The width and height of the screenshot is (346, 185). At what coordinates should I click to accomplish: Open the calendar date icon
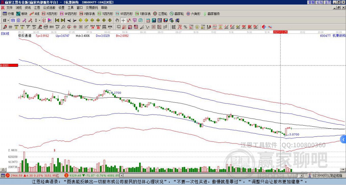tap(148, 21)
